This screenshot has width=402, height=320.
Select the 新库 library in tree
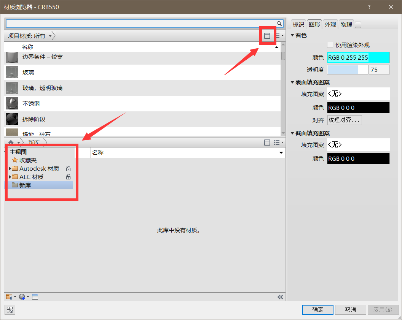[40, 185]
